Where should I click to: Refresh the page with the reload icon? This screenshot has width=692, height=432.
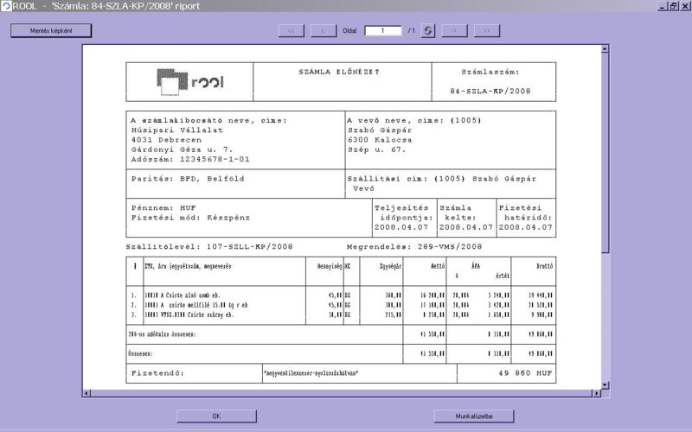point(427,30)
